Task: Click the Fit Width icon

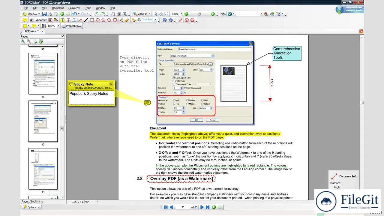Action: [x=166, y=14]
